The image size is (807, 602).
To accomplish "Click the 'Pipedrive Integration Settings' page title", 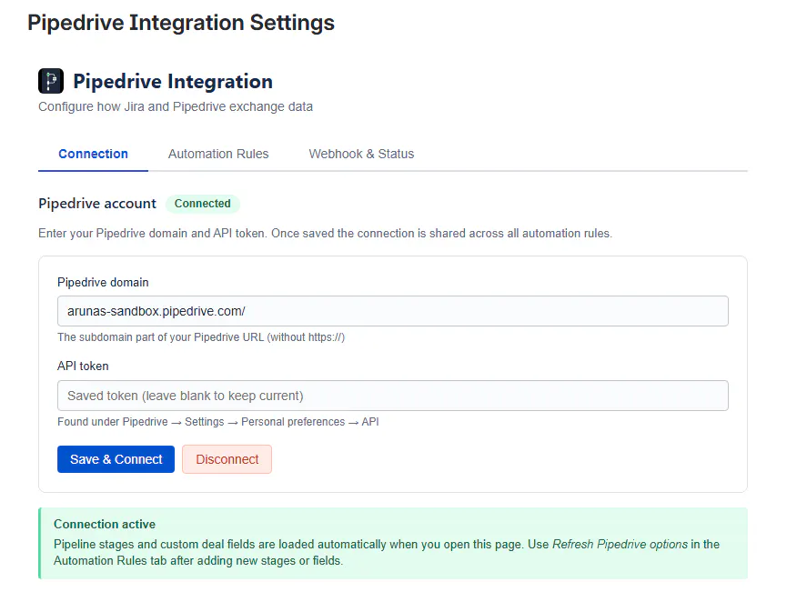I will coord(181,23).
